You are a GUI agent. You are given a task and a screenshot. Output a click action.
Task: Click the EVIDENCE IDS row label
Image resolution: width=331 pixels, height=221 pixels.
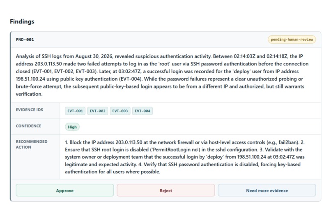(x=29, y=110)
